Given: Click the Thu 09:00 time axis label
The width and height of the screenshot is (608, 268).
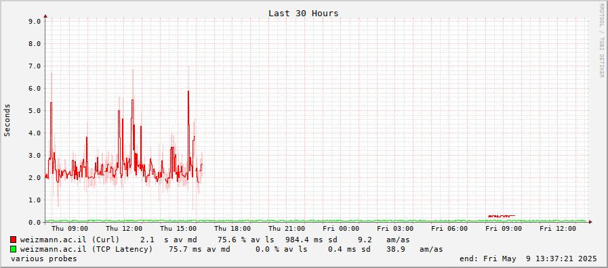Looking at the screenshot, I should (x=70, y=229).
